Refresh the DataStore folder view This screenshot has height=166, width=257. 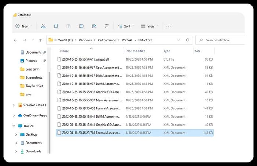click(x=188, y=40)
